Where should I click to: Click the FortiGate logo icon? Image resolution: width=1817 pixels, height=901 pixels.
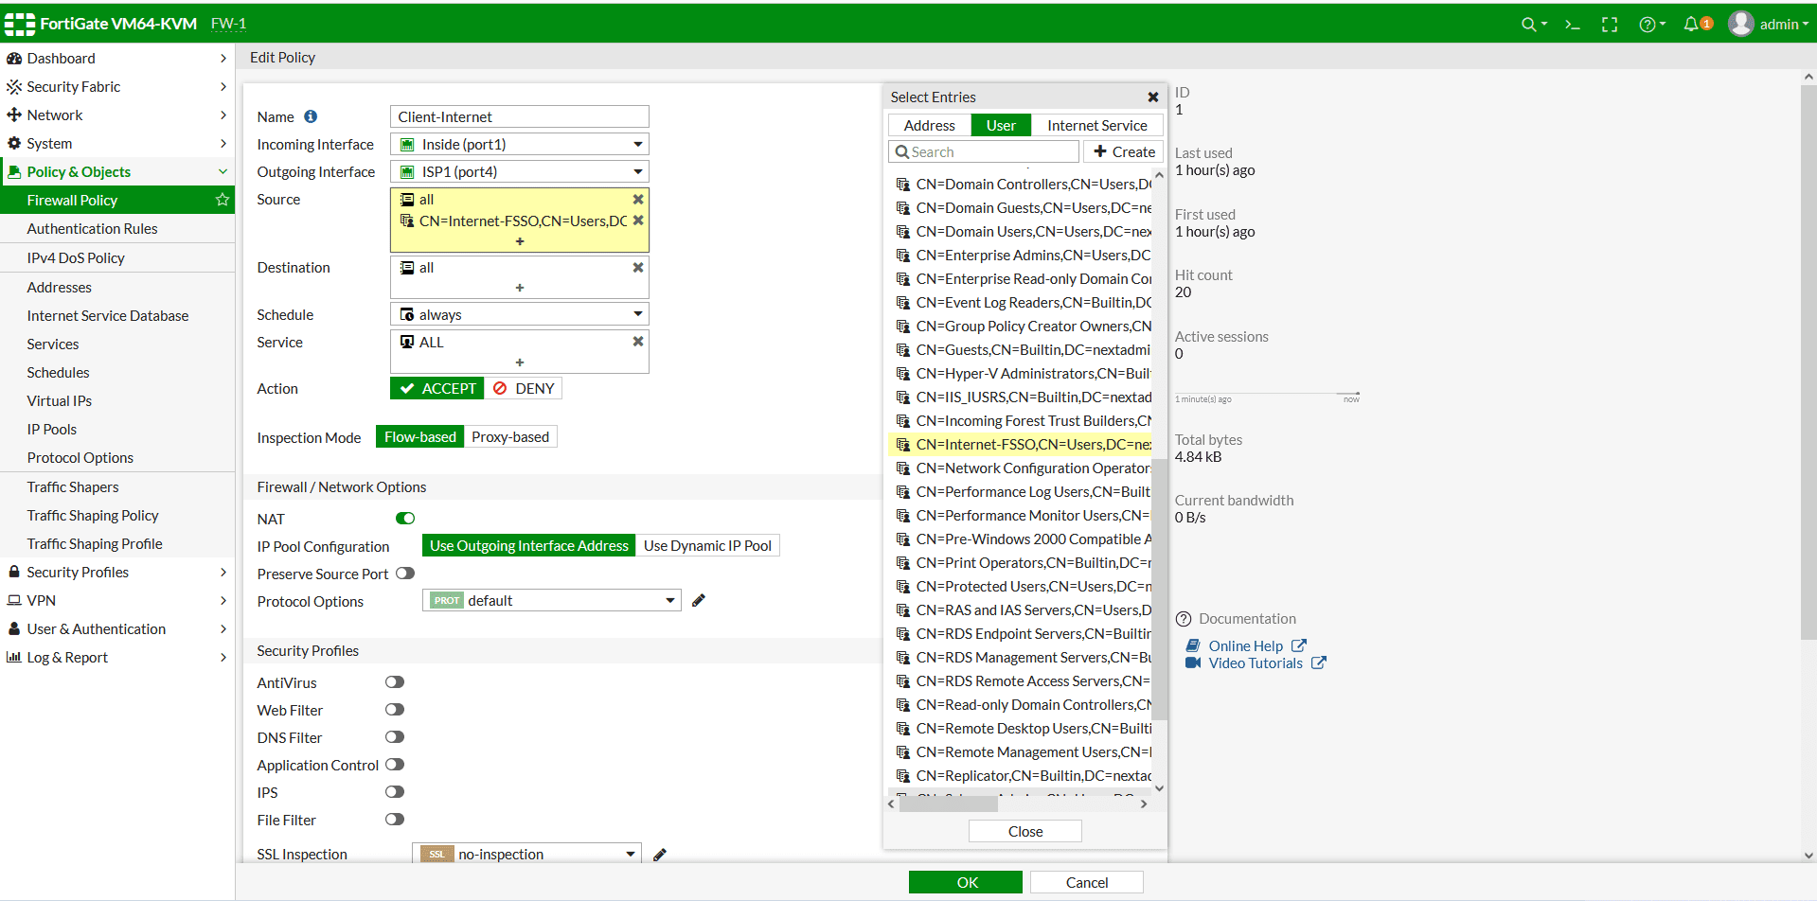point(19,24)
